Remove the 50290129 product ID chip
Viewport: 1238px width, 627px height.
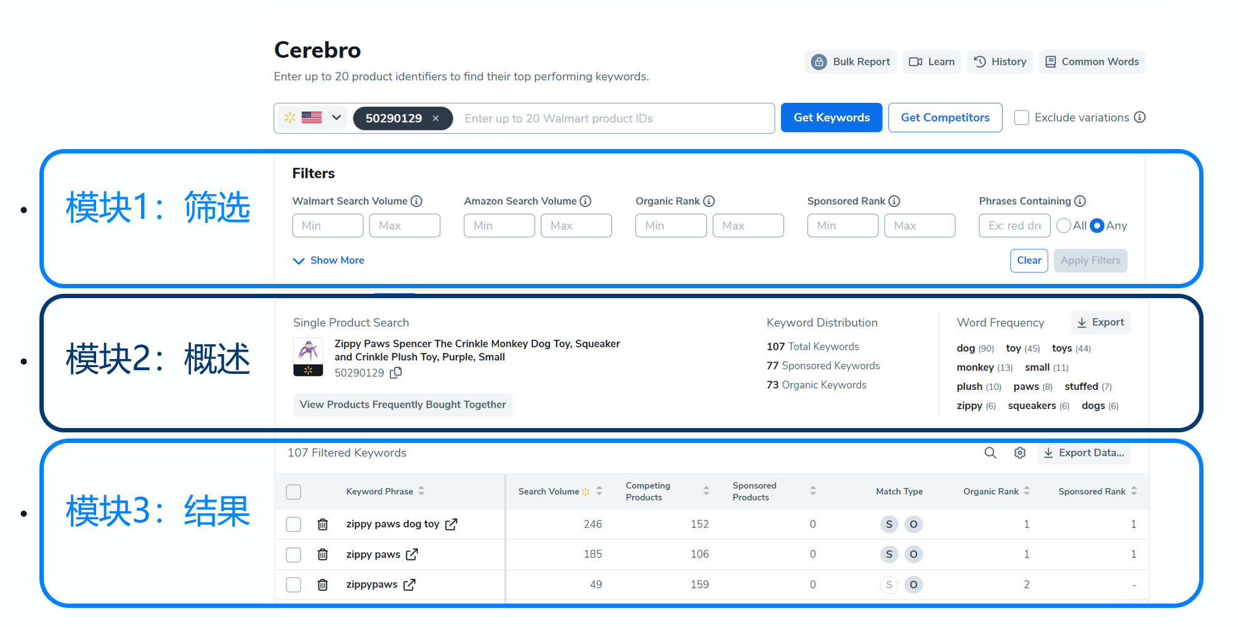(435, 118)
